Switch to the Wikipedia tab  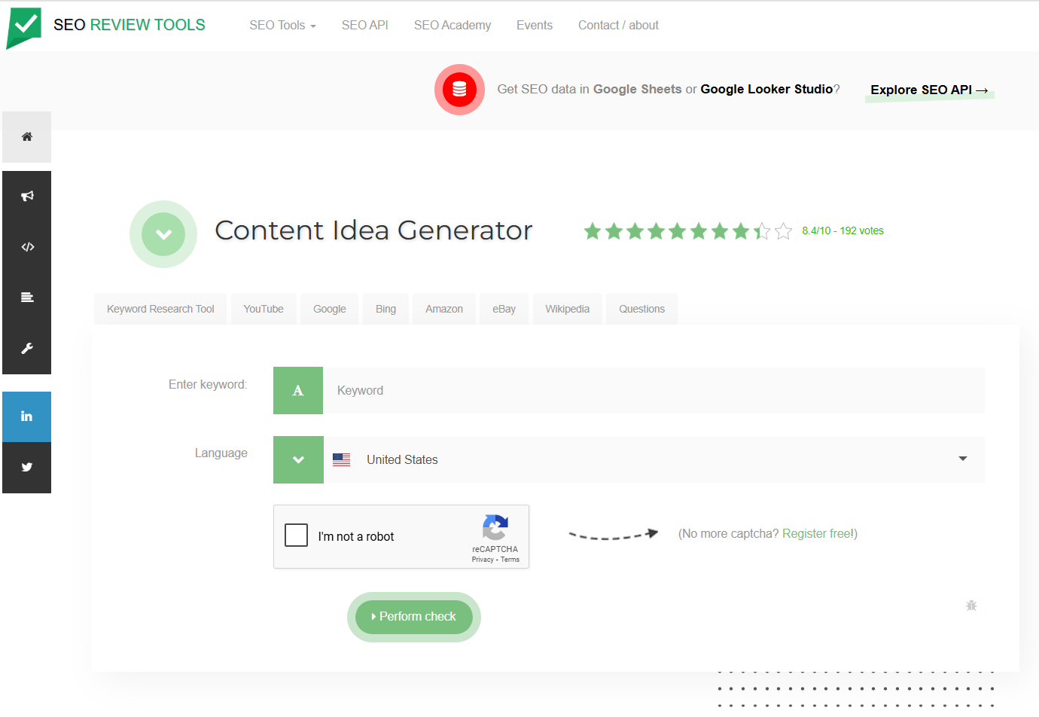[x=568, y=309]
